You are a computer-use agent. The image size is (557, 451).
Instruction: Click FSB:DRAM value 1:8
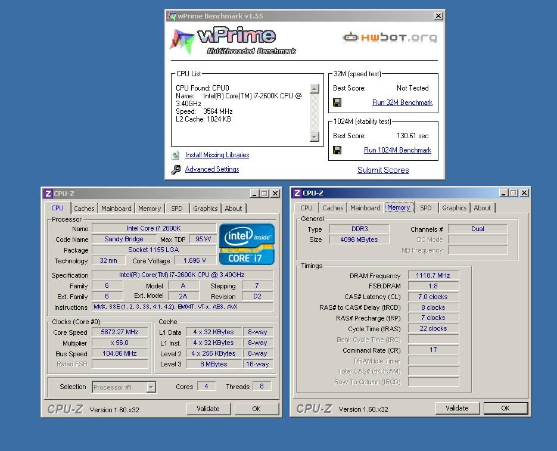click(433, 286)
